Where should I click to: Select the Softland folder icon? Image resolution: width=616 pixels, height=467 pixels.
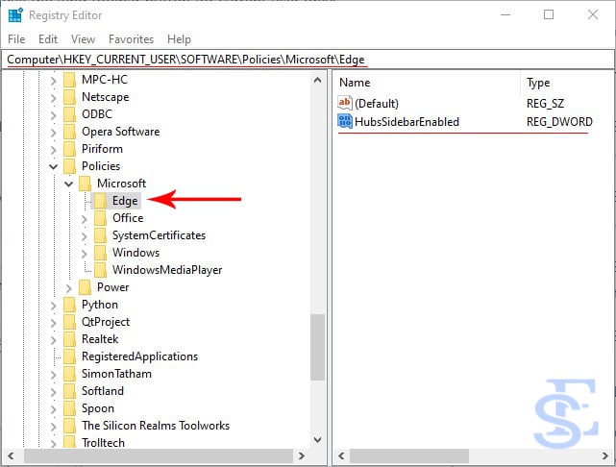[x=69, y=391]
